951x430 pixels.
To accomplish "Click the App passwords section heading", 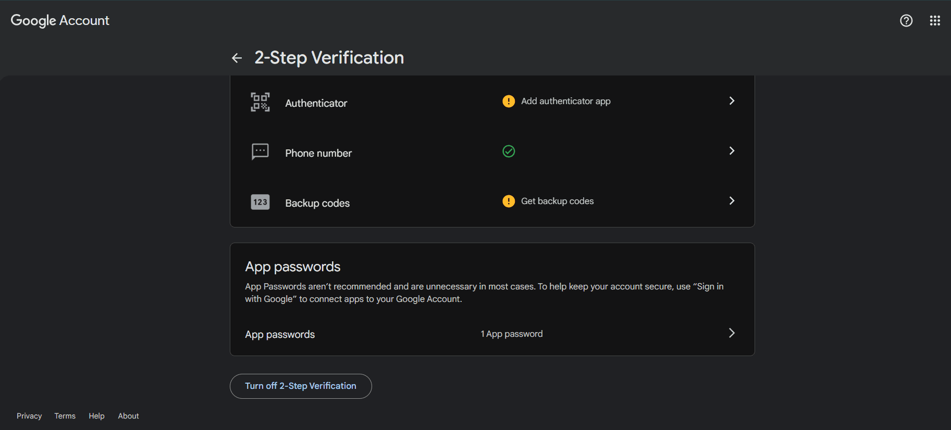I will (x=293, y=267).
